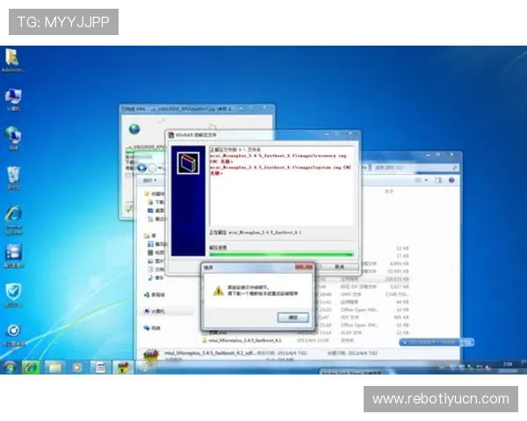
Task: Open the blue shield security app icon
Action: (x=13, y=291)
